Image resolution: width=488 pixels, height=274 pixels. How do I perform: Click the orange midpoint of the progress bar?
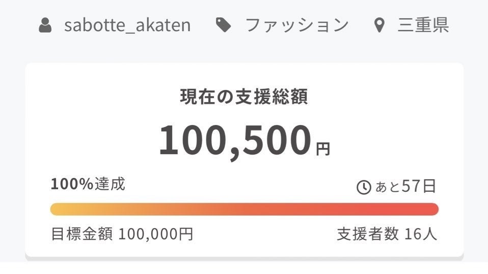click(x=244, y=209)
